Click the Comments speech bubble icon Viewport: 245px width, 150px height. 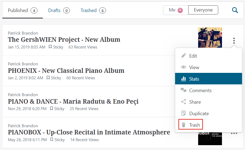pyautogui.click(x=183, y=90)
